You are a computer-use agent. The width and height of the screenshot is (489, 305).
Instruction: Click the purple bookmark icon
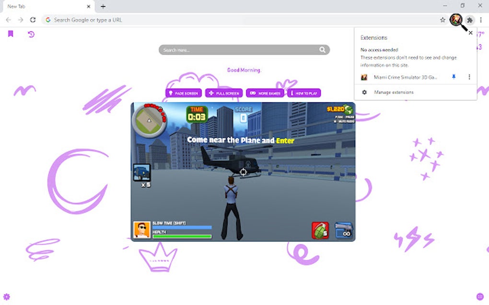point(11,33)
